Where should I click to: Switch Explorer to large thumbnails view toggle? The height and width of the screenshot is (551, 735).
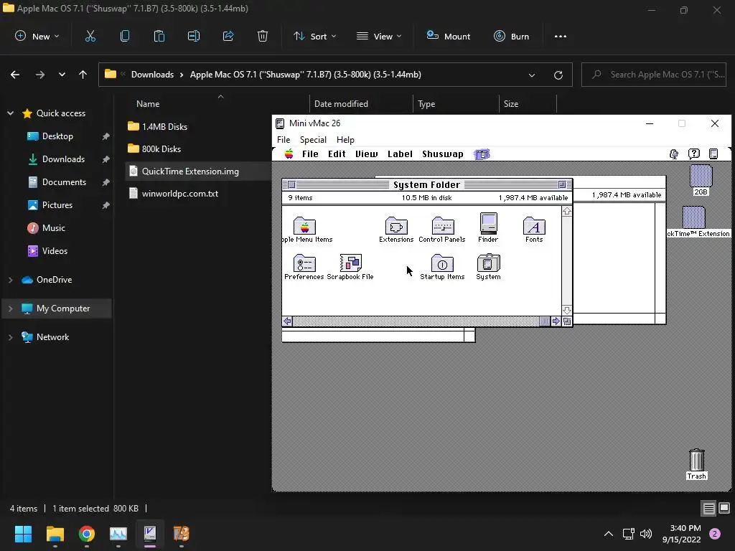pyautogui.click(x=724, y=509)
